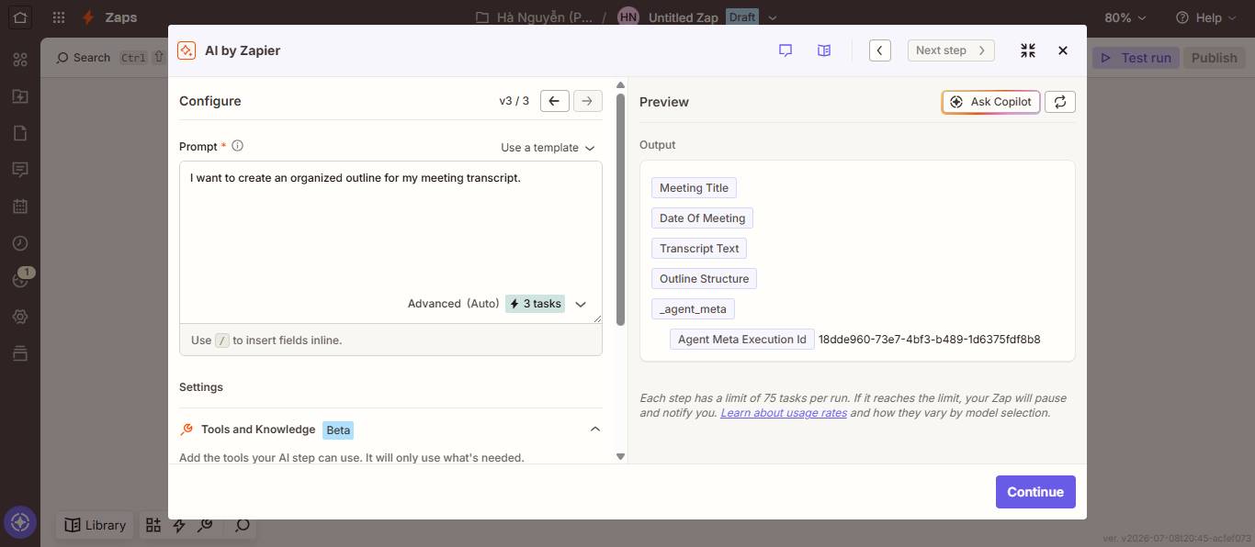1255x547 pixels.
Task: Select the Outline Structure output field
Action: (704, 279)
